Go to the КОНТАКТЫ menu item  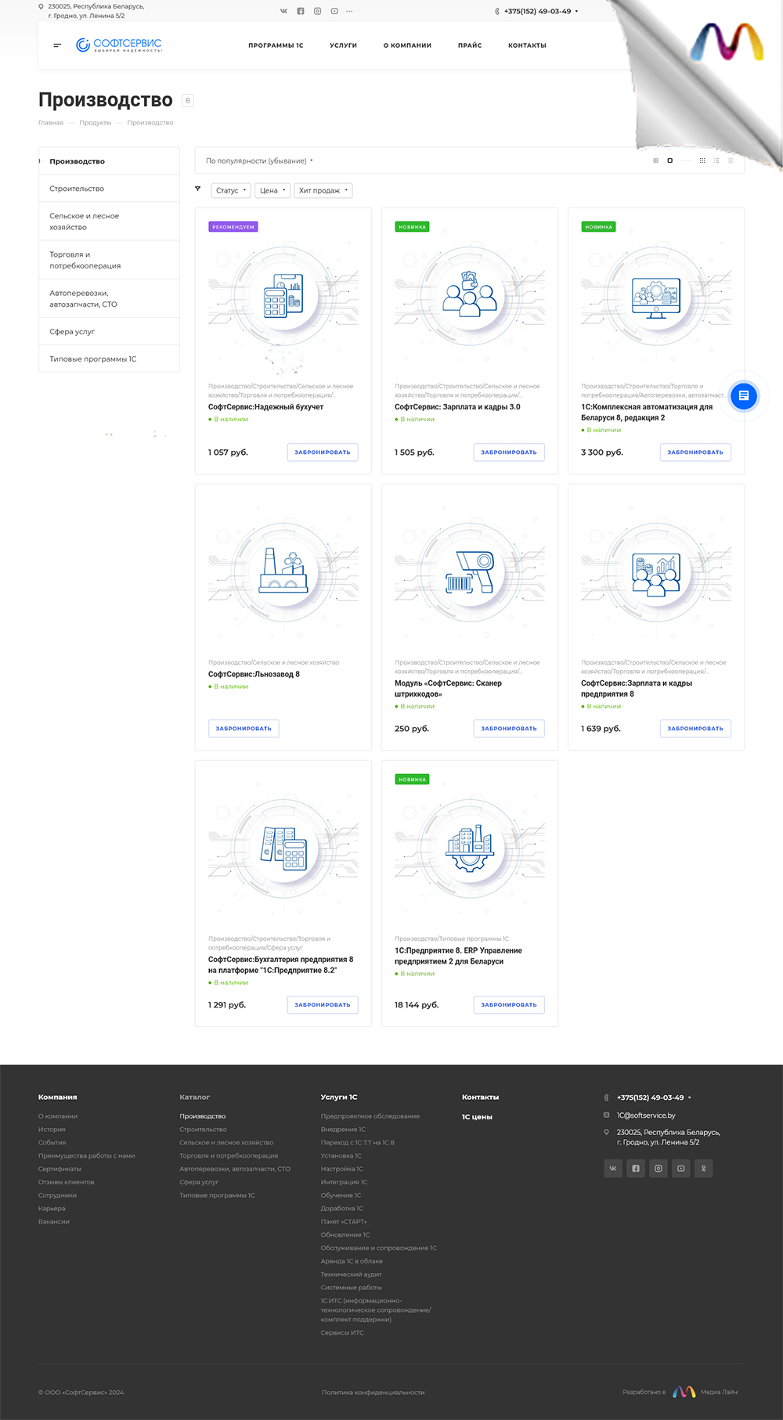[527, 45]
